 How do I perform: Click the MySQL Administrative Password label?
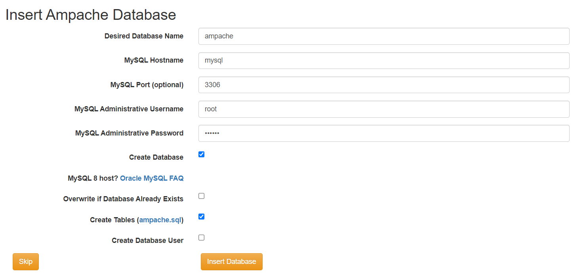tap(129, 133)
